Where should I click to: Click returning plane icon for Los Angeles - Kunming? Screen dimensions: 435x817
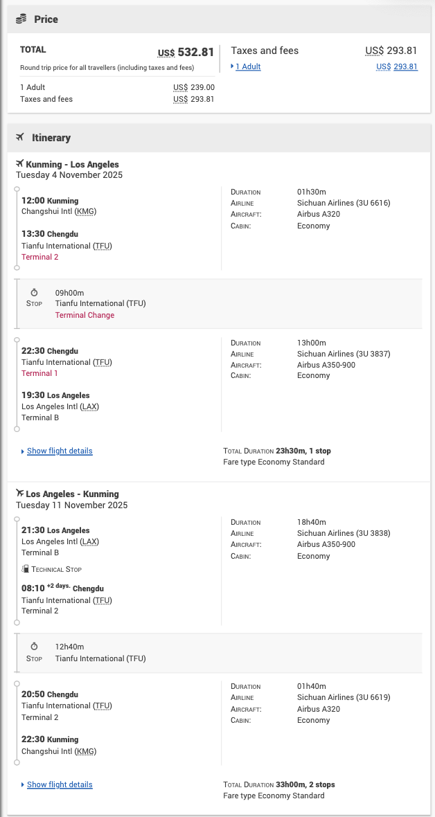coord(19,494)
